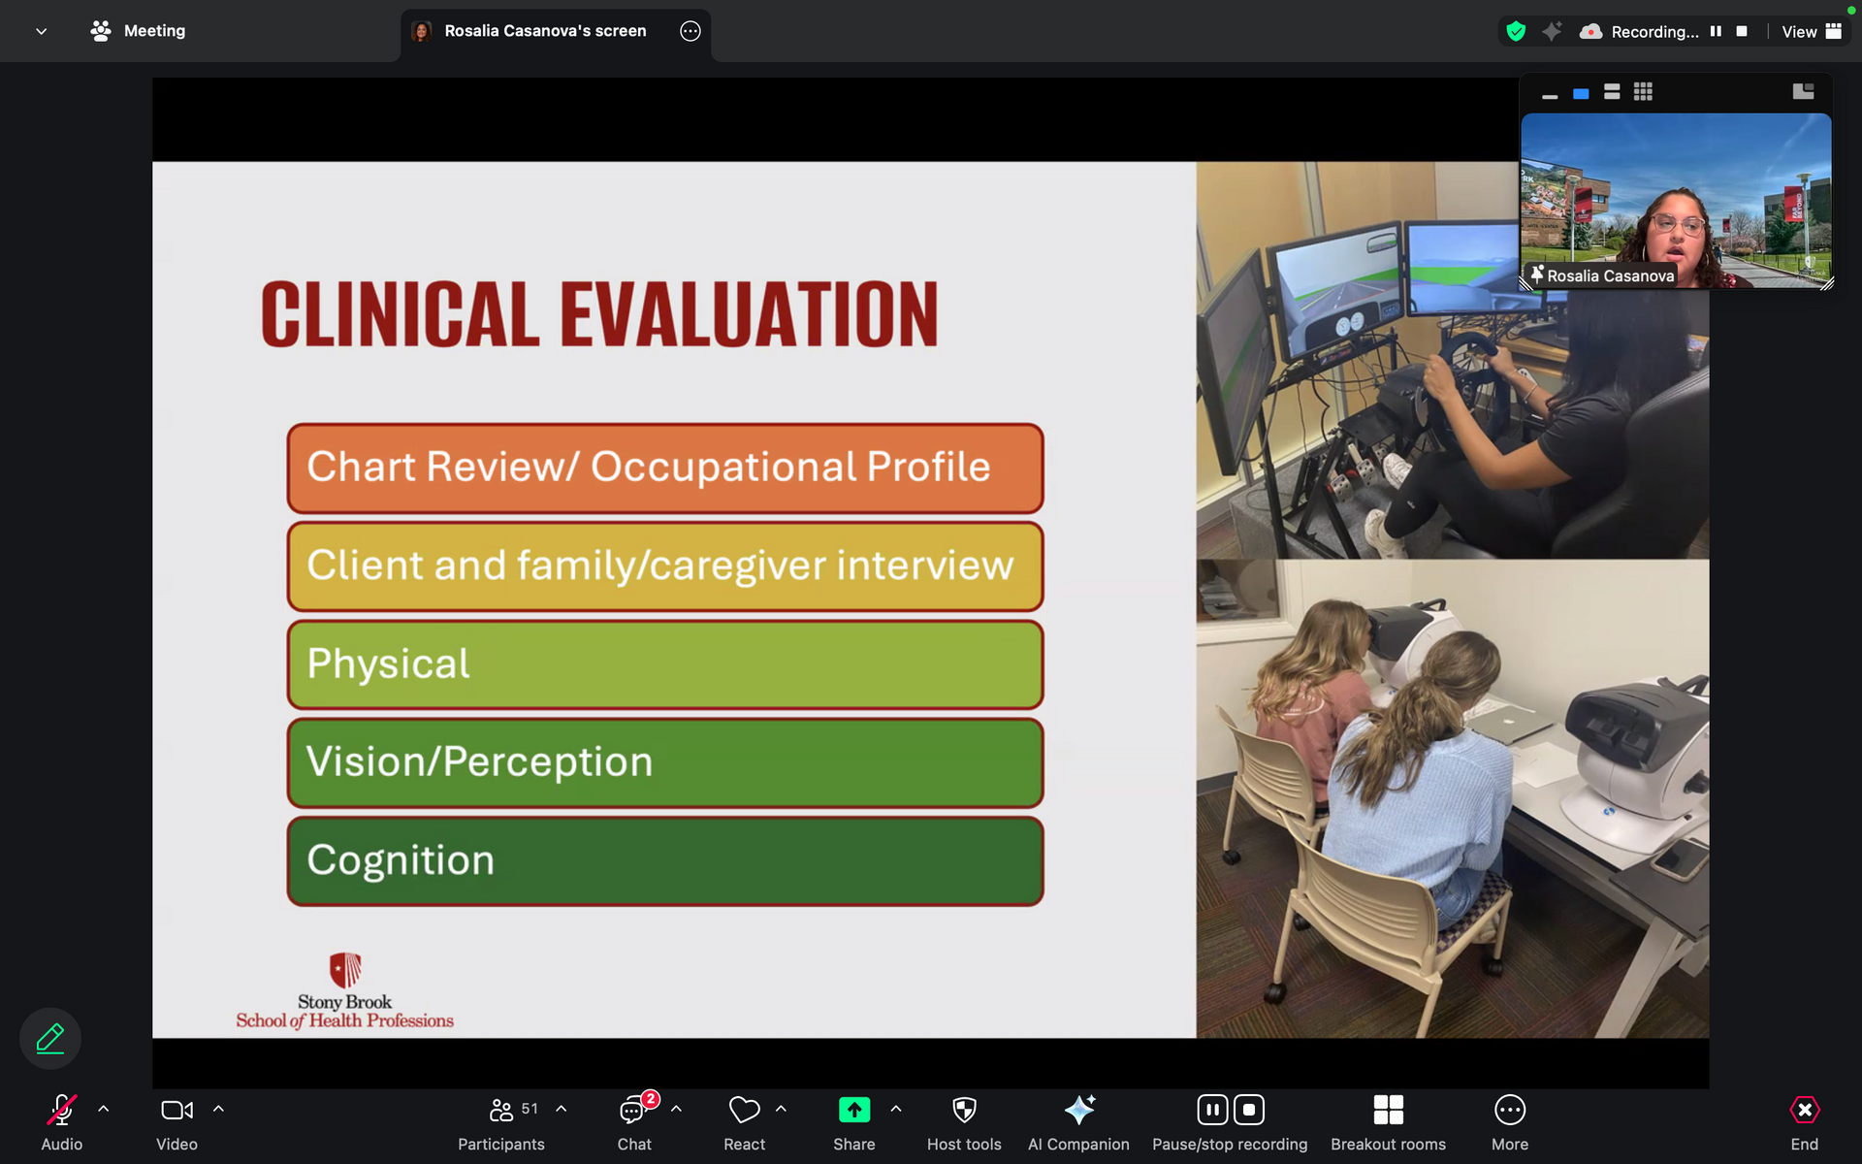Expand video options chevron
This screenshot has height=1164, width=1862.
point(218,1109)
